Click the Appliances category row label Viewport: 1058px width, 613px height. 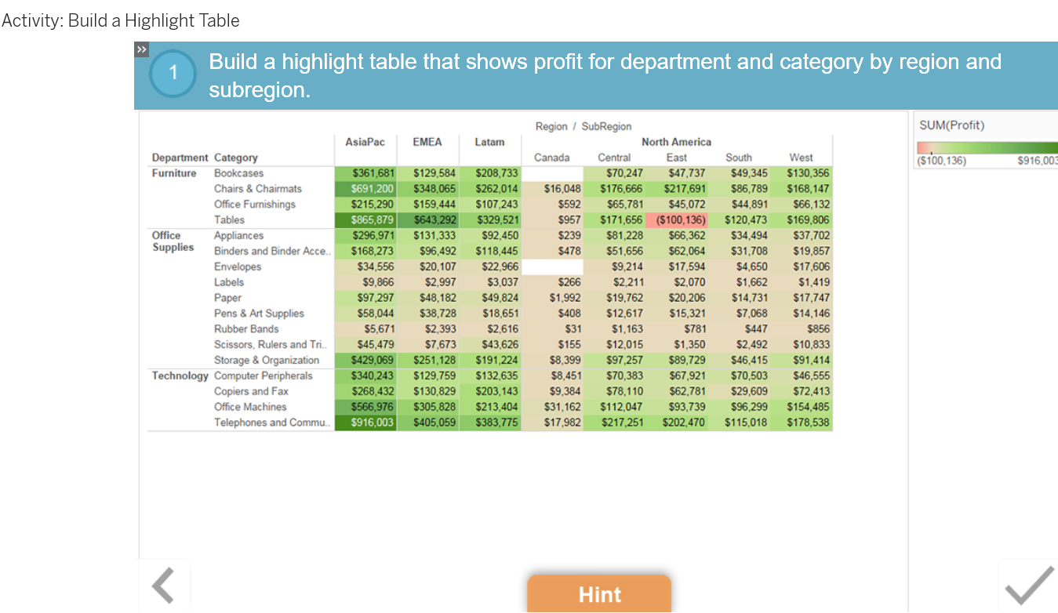[x=238, y=235]
